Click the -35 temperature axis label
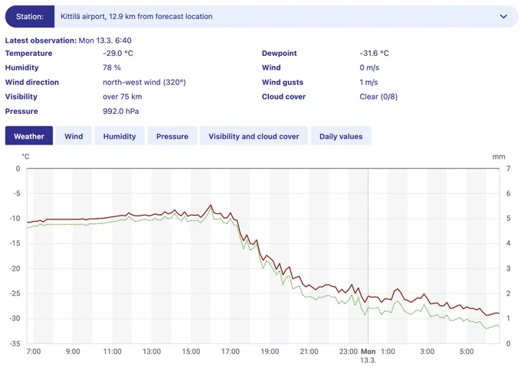 point(15,343)
